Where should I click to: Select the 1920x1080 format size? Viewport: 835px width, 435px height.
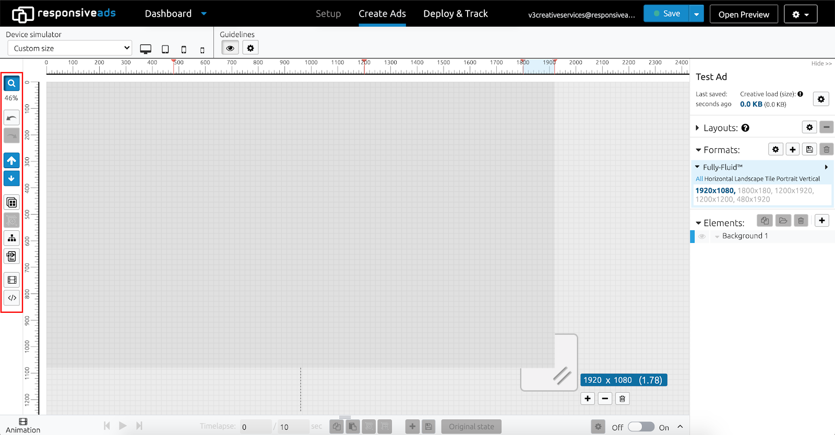pyautogui.click(x=715, y=191)
